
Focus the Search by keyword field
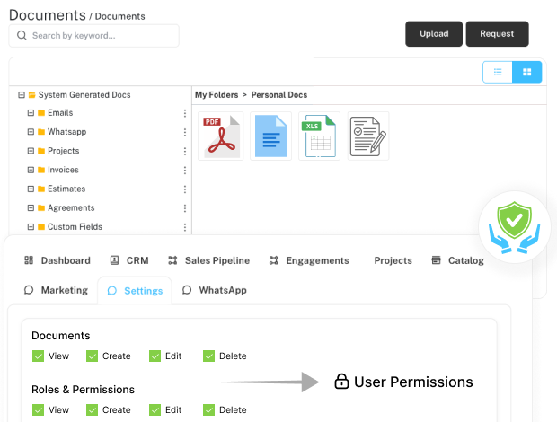pyautogui.click(x=93, y=36)
